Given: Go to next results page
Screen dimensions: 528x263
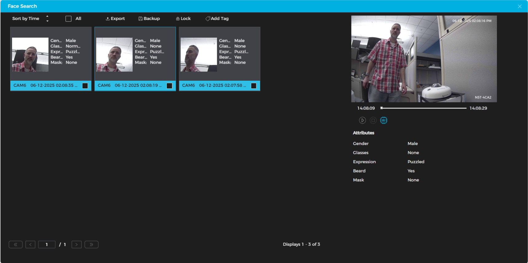Looking at the screenshot, I should (76, 245).
